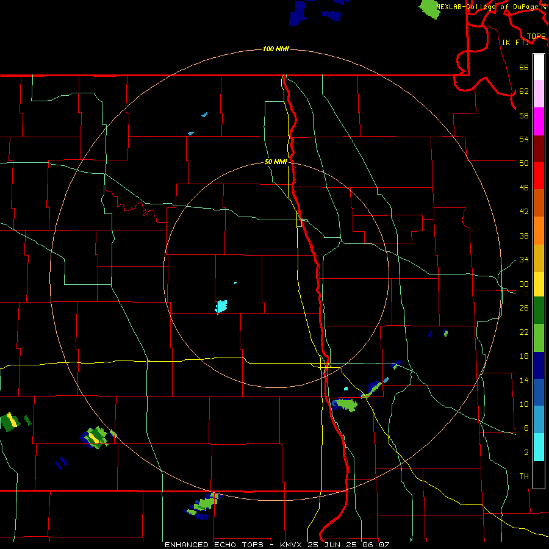The image size is (549, 549).
Task: Click the ENHANCED ECHO TOPS KMVX caption
Action: click(x=277, y=545)
